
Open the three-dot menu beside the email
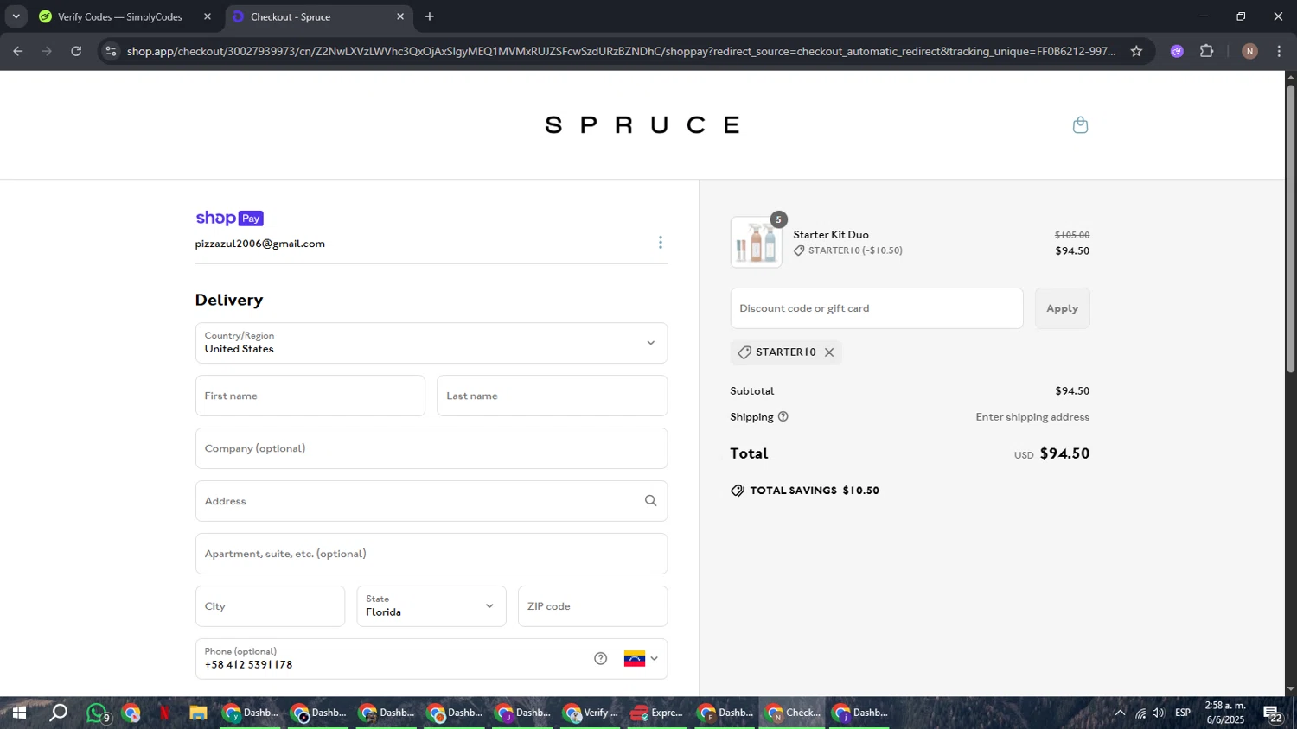click(x=661, y=243)
